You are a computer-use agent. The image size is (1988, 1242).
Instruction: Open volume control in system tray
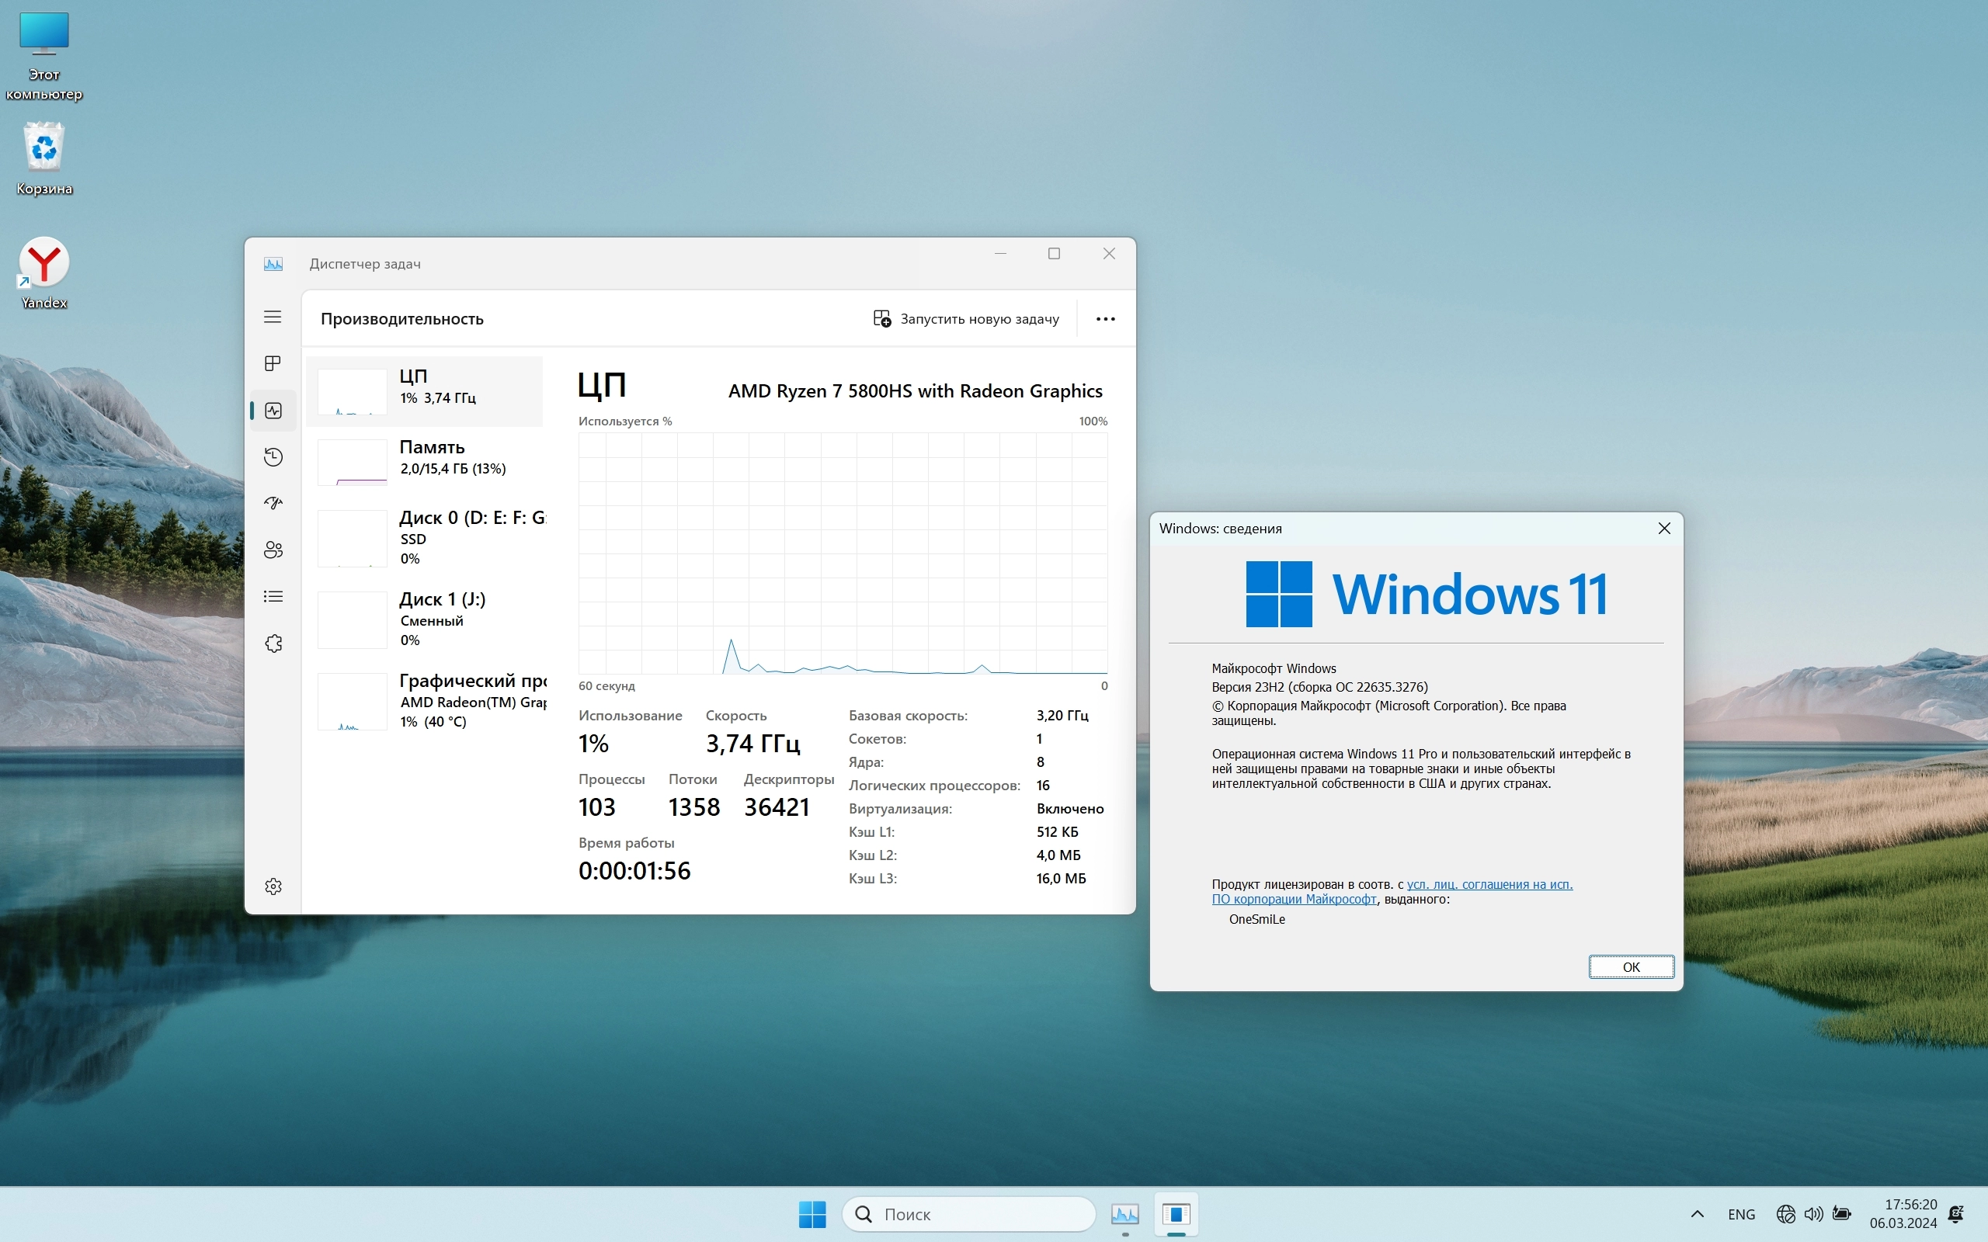coord(1813,1214)
